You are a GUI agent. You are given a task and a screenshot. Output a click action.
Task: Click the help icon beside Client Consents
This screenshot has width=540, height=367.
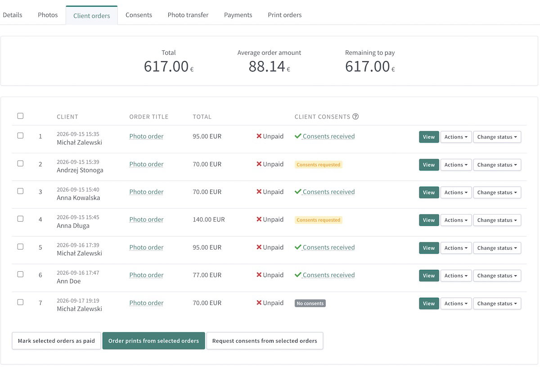click(x=355, y=116)
